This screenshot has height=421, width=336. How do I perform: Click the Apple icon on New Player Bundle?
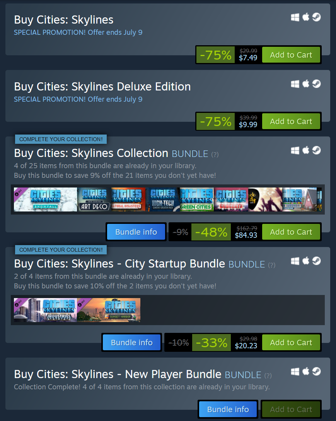point(306,372)
